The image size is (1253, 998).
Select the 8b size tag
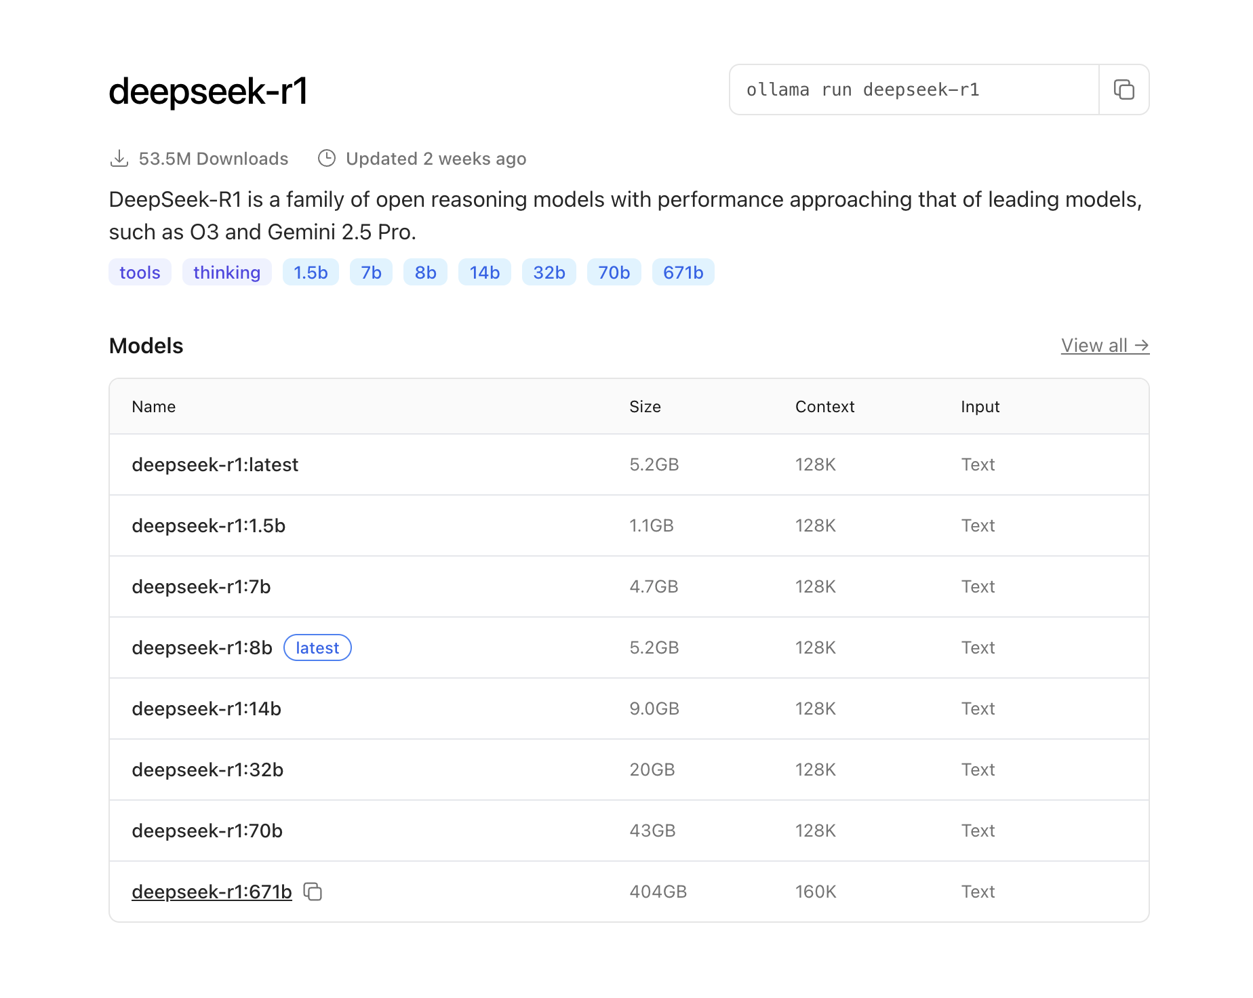tap(425, 272)
